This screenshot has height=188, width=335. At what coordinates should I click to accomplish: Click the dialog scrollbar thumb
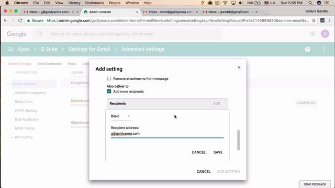point(239,140)
